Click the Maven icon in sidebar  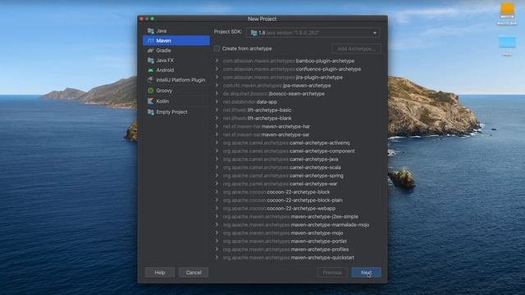click(151, 40)
